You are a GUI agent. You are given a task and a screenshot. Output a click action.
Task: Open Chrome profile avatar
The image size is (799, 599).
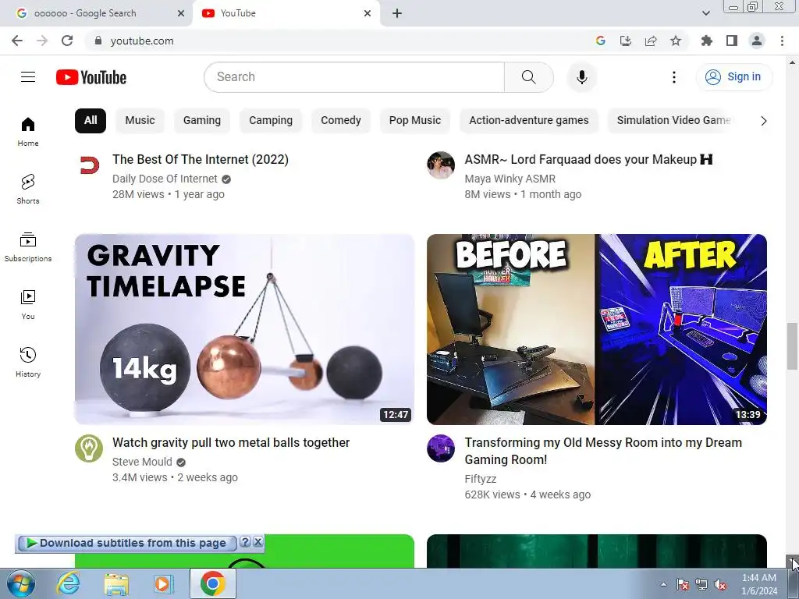pos(757,41)
